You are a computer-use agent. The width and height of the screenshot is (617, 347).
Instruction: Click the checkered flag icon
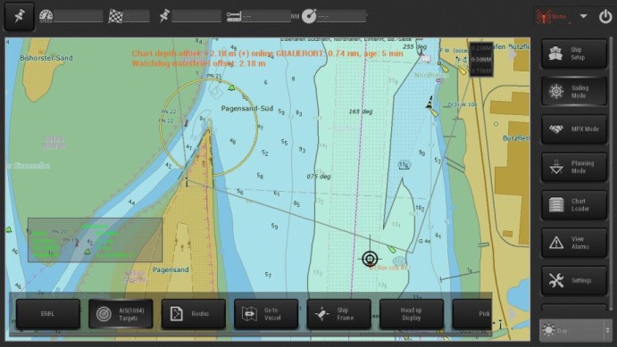[115, 16]
